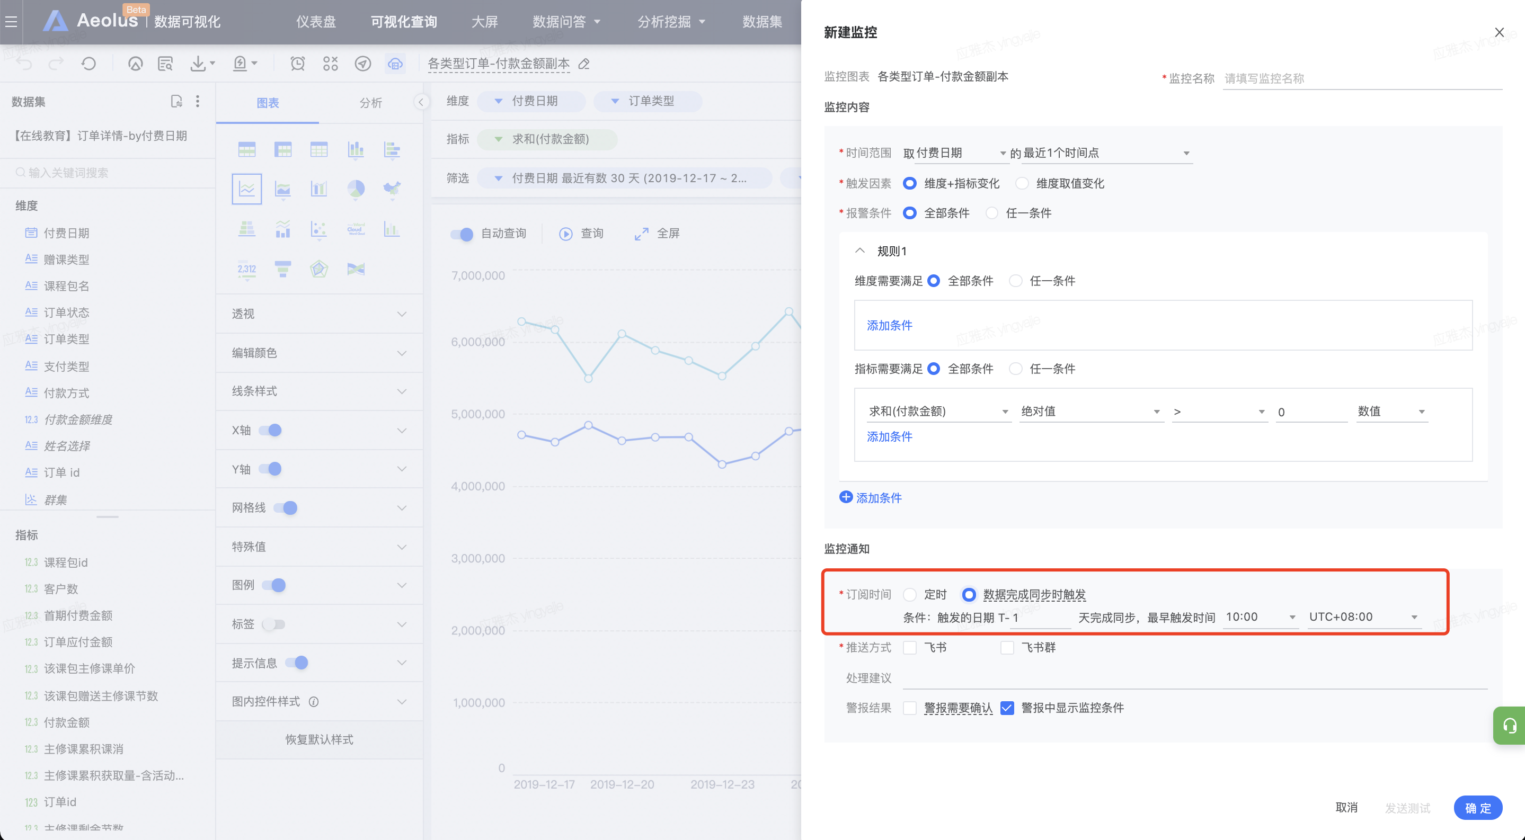Check the 飞书群 push checkbox
Viewport: 1525px width, 840px height.
pos(1007,648)
